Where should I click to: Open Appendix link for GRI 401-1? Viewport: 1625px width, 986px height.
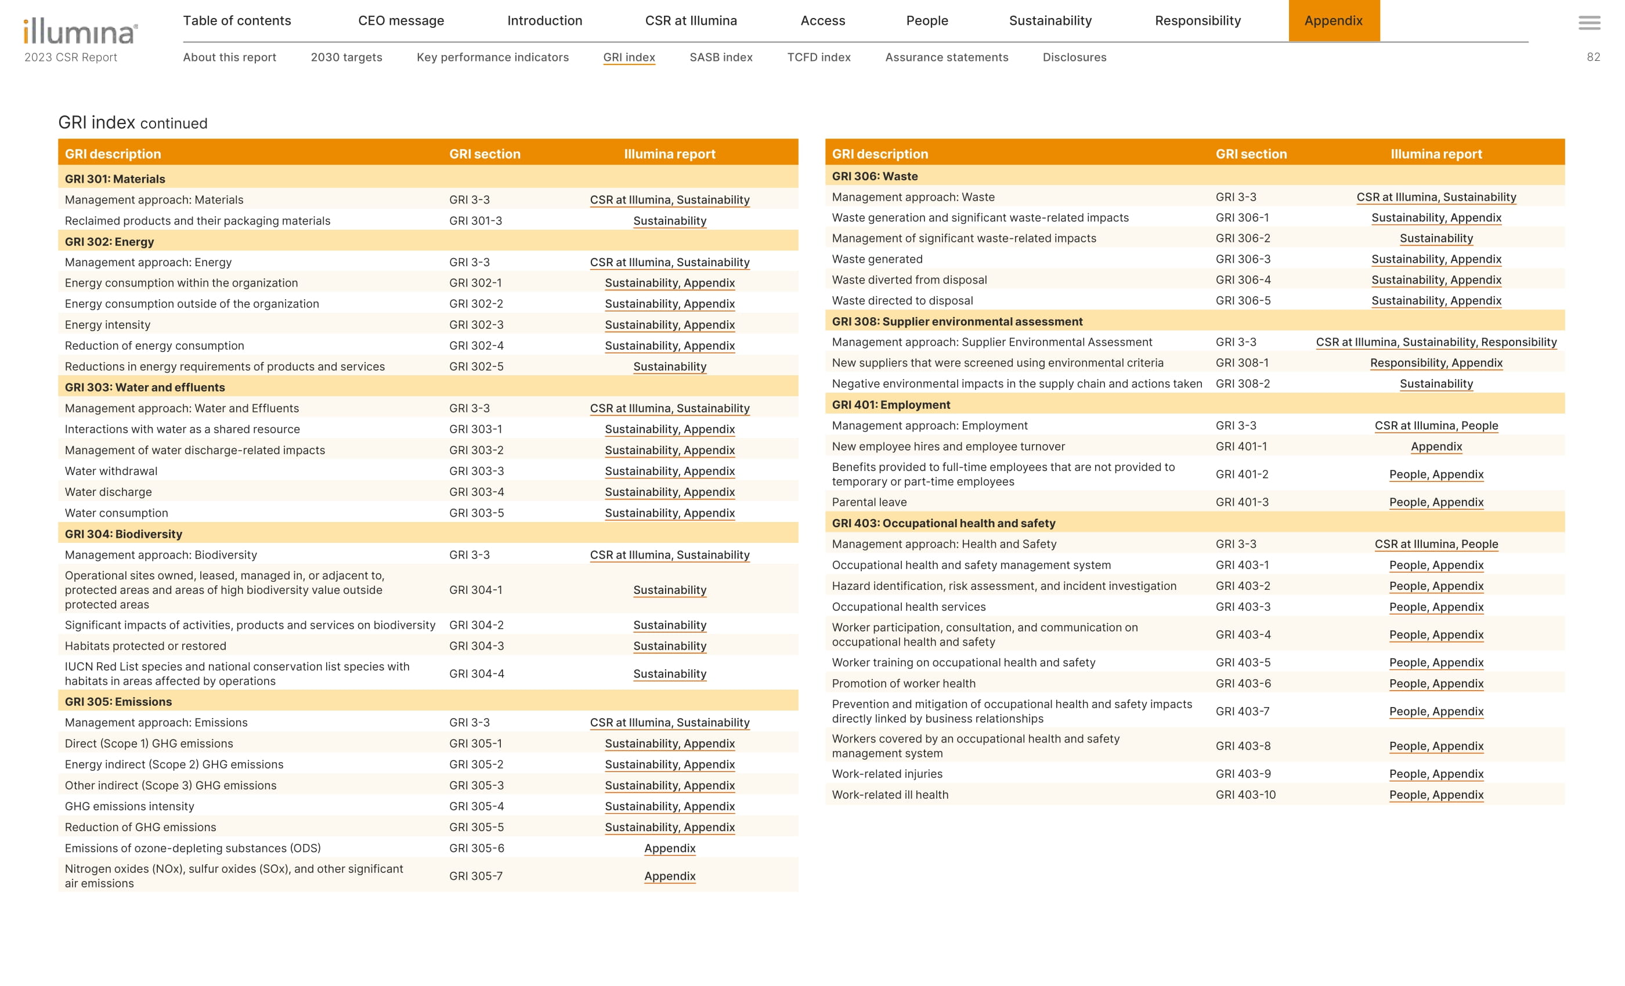pos(1436,447)
